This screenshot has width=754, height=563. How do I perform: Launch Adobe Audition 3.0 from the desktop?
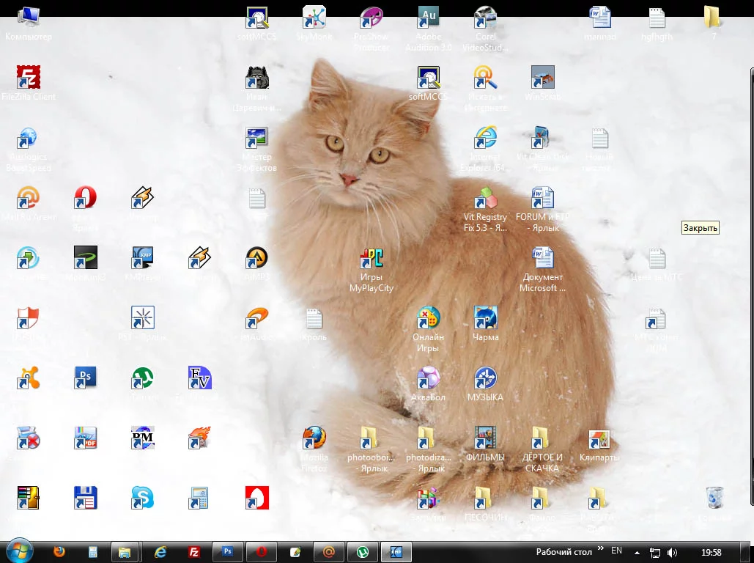(428, 18)
